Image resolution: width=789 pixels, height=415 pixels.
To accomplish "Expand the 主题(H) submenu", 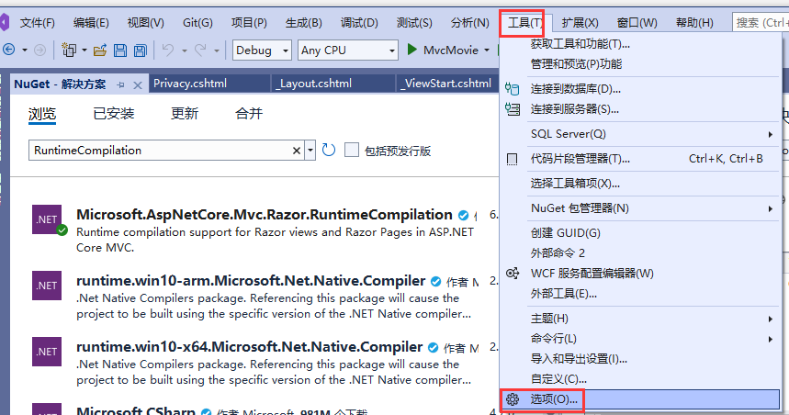I will pos(770,319).
